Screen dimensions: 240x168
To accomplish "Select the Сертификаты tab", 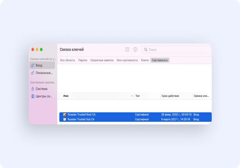I will click(x=160, y=60).
